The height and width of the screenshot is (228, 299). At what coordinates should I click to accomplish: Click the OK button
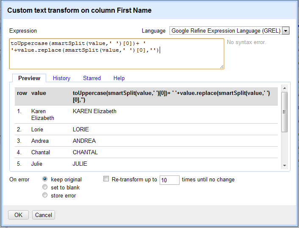pos(18,215)
